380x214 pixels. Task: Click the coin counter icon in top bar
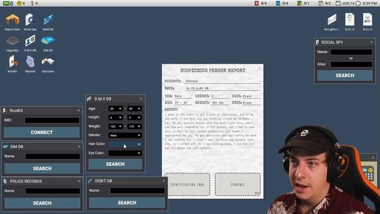19,3
